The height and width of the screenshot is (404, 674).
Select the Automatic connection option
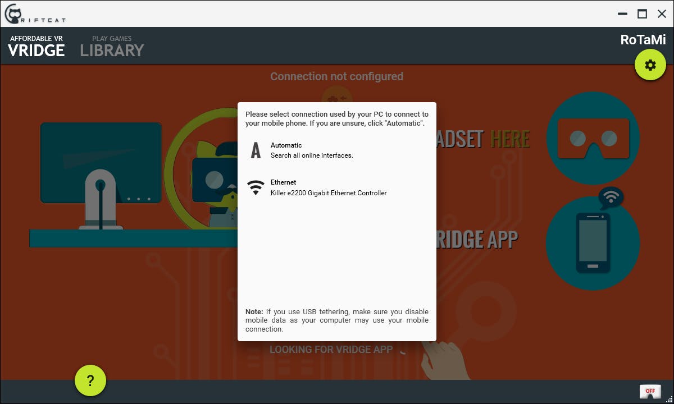point(337,150)
